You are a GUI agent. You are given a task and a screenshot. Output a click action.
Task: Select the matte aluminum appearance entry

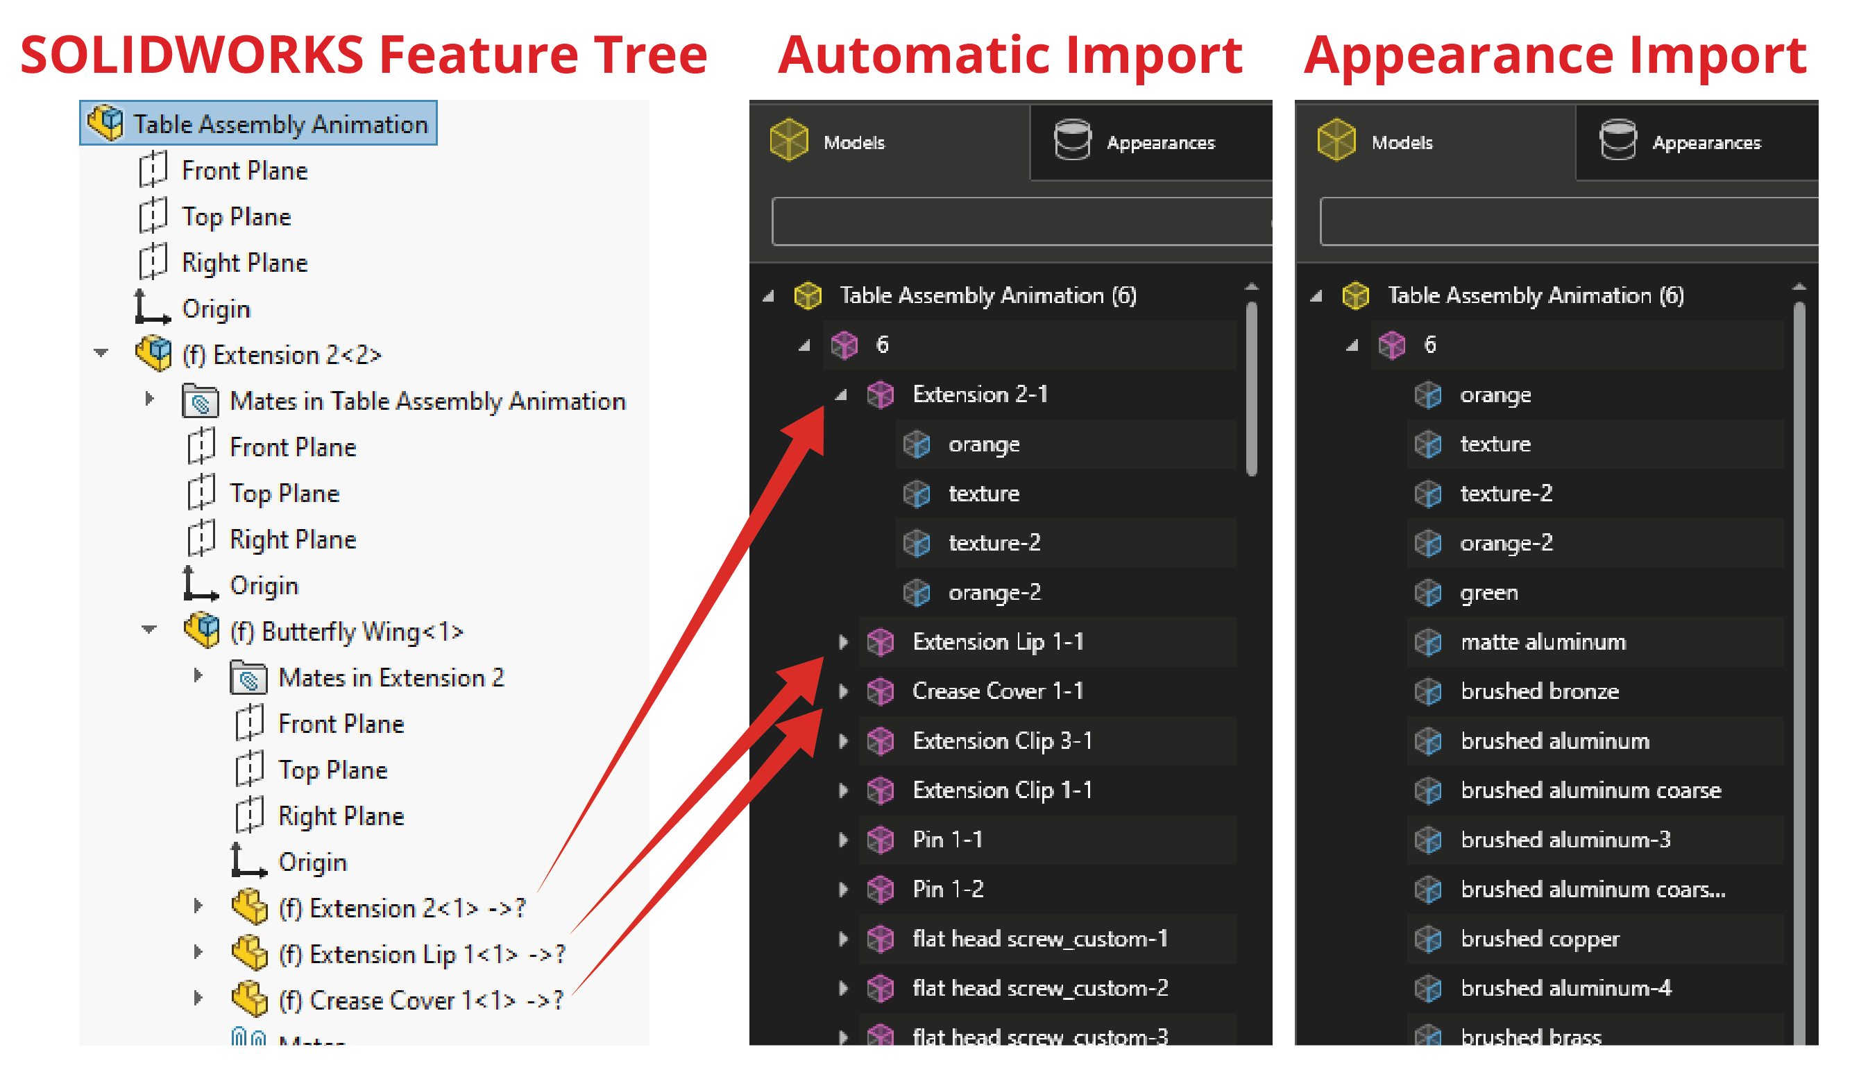1543,641
